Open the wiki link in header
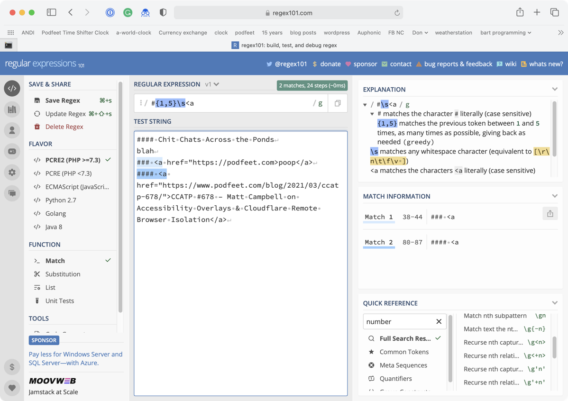This screenshot has height=401, width=568. [510, 64]
